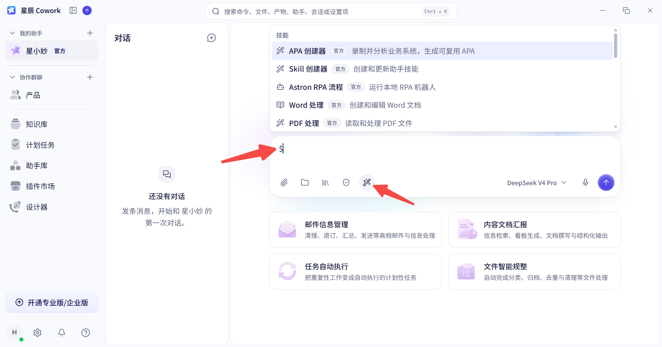Open the 文件智能规整 card
The image size is (662, 347).
tap(534, 272)
